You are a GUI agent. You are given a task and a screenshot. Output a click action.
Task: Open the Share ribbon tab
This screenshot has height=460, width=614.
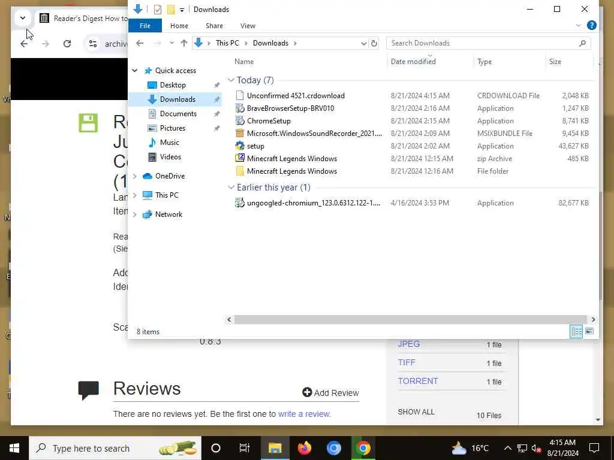[x=214, y=26]
